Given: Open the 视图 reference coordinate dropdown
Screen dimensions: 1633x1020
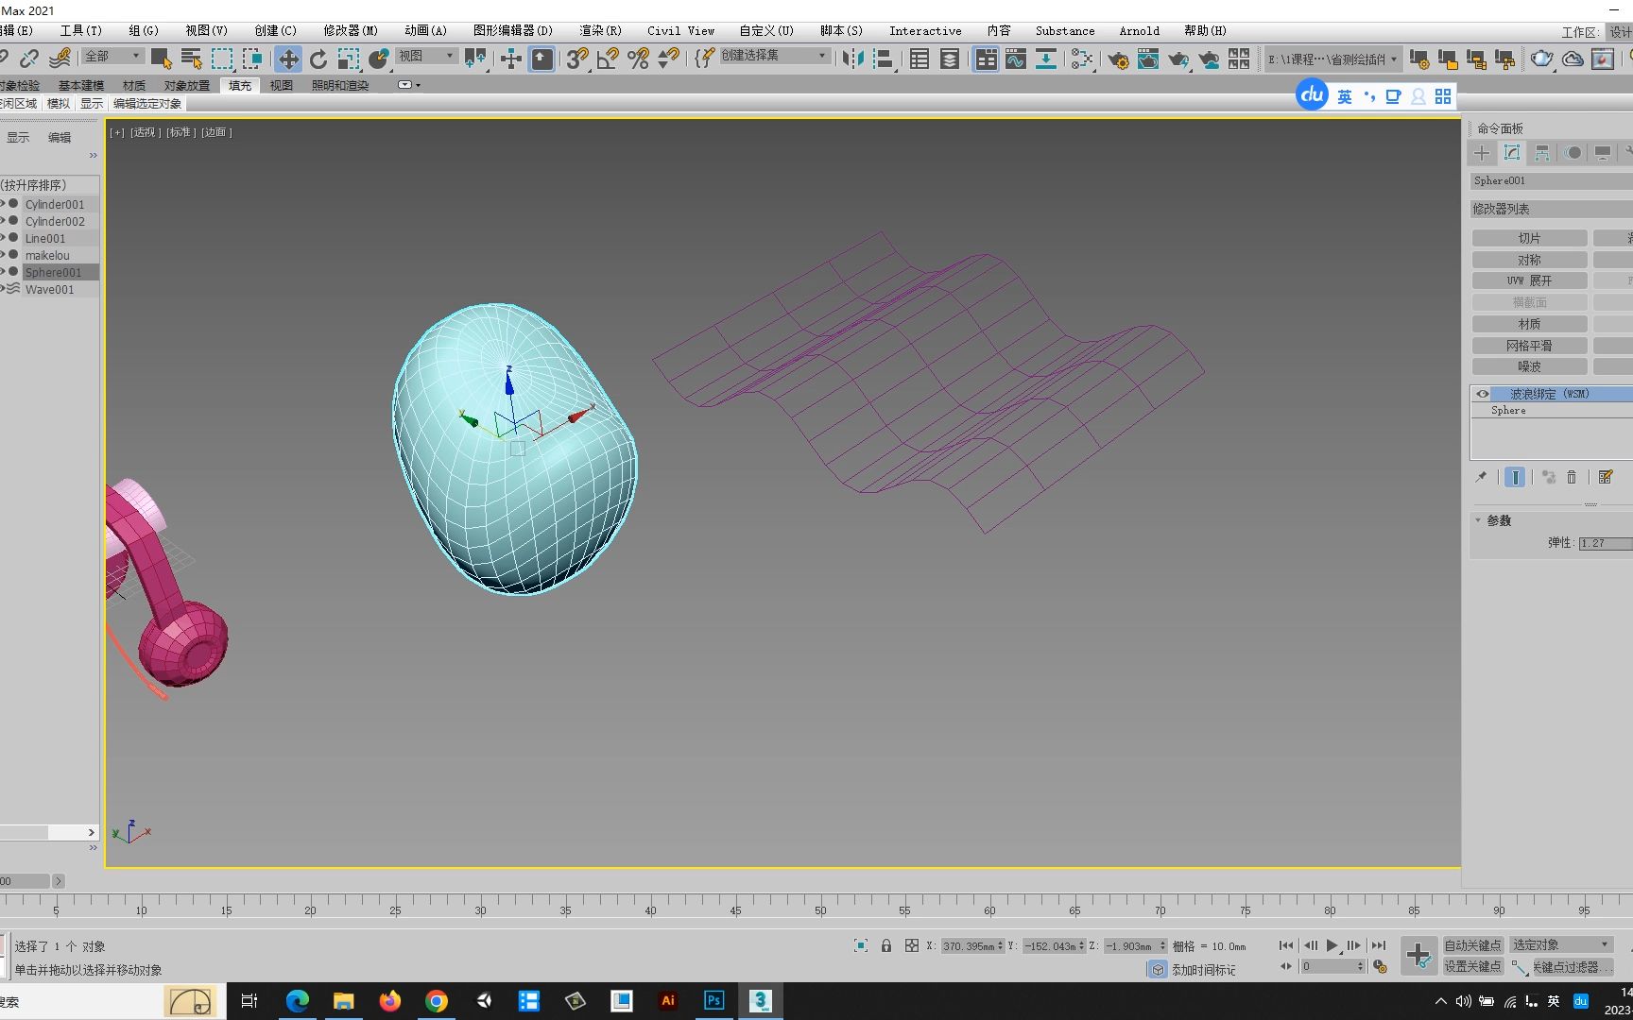Looking at the screenshot, I should 425,57.
